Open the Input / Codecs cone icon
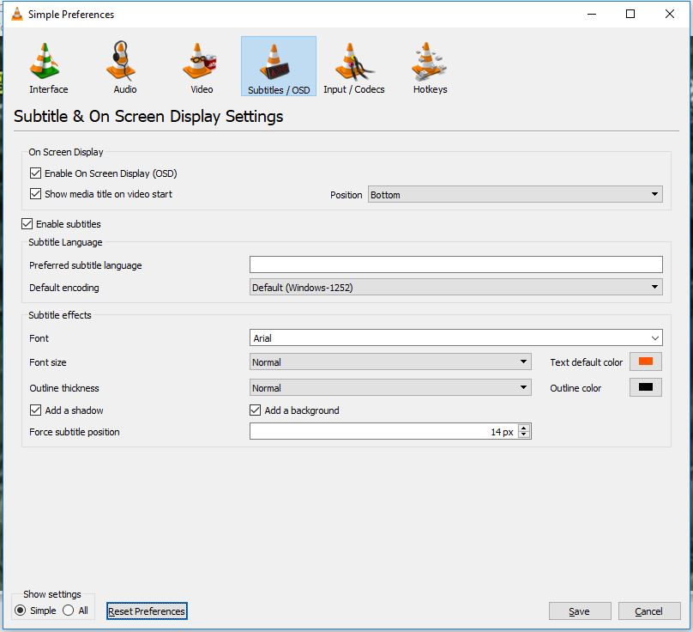The width and height of the screenshot is (693, 632). [353, 62]
